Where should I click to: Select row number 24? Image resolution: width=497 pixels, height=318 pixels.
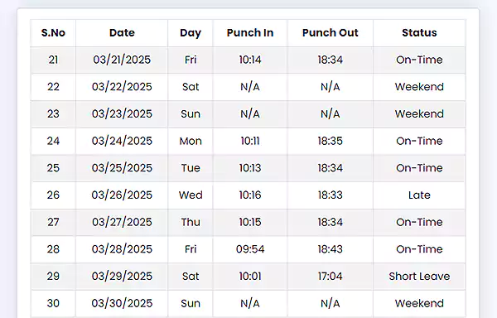(53, 141)
